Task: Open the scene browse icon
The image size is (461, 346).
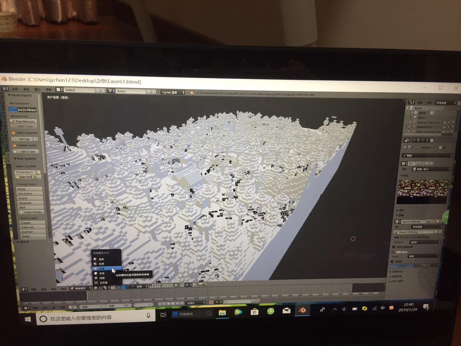Action: (x=111, y=91)
